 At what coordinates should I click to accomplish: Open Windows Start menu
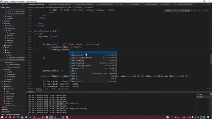(x=2, y=117)
